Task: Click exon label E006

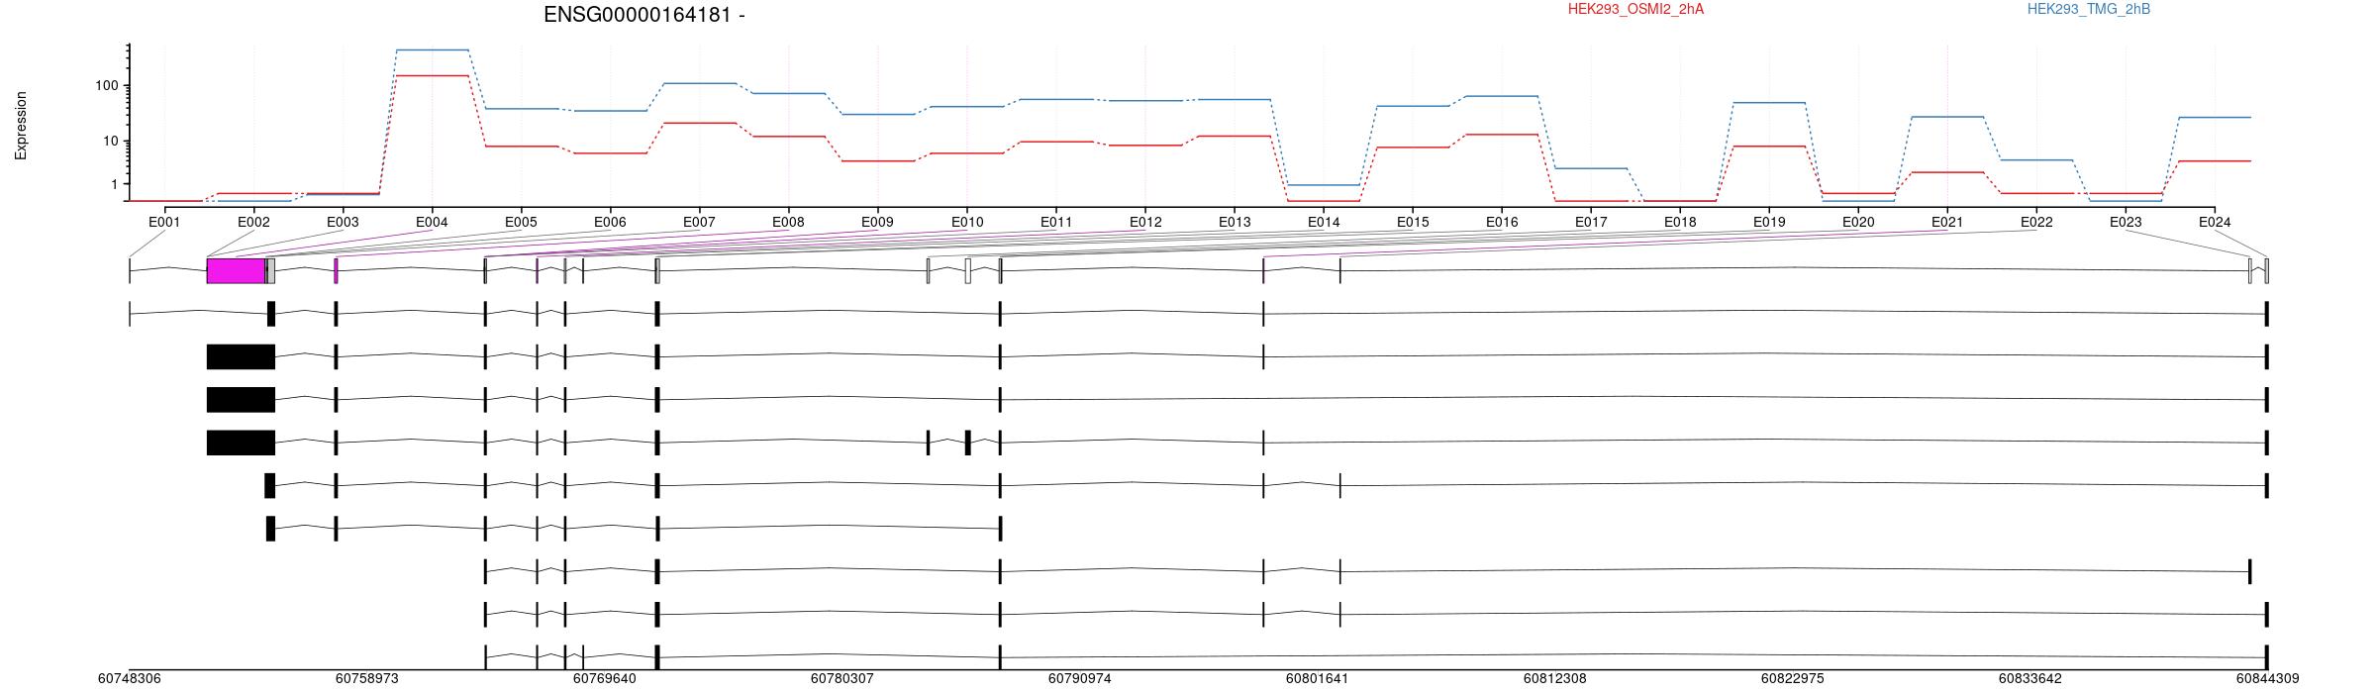Action: coord(610,223)
